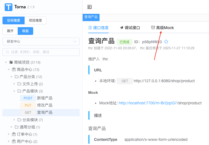Select the 查询产品 open document tab
The width and height of the screenshot is (209, 145).
click(91, 17)
